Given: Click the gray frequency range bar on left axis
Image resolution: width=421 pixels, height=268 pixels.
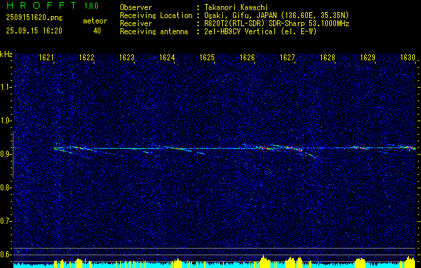Looking at the screenshot, I should (x=13, y=155).
